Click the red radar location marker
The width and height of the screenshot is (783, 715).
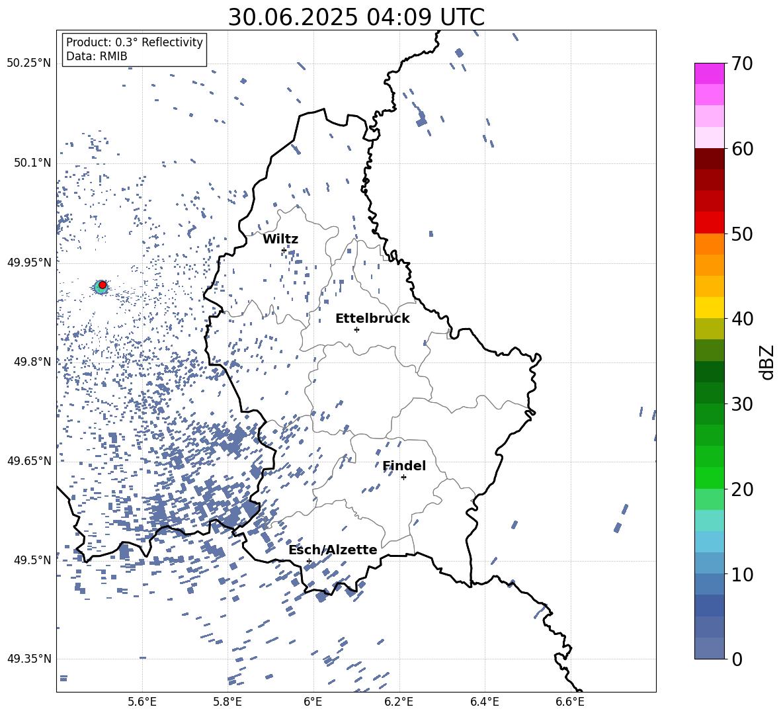point(103,285)
